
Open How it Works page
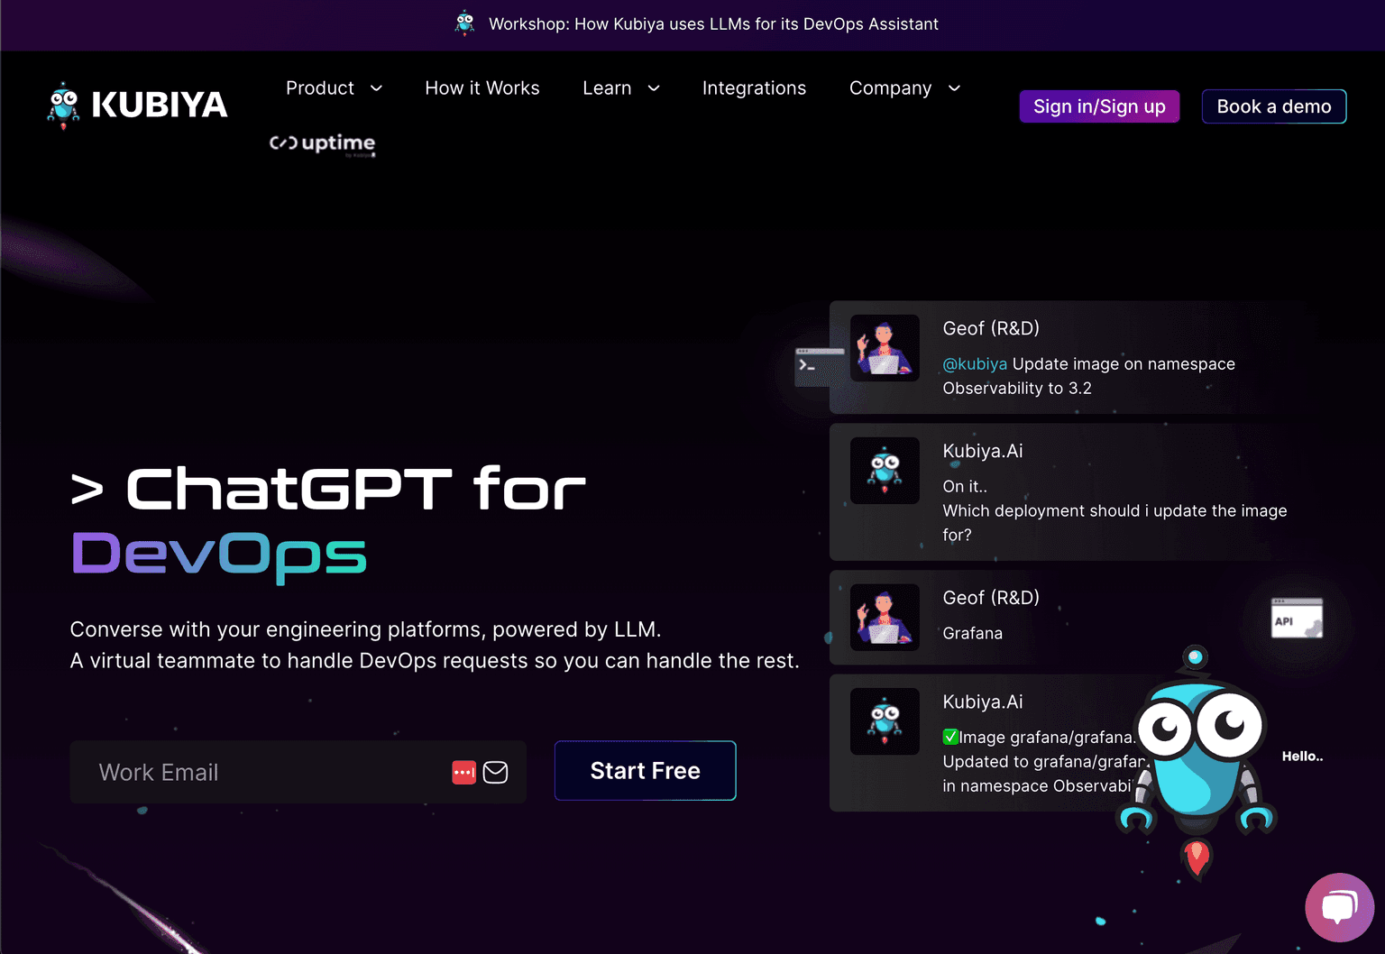pyautogui.click(x=482, y=88)
